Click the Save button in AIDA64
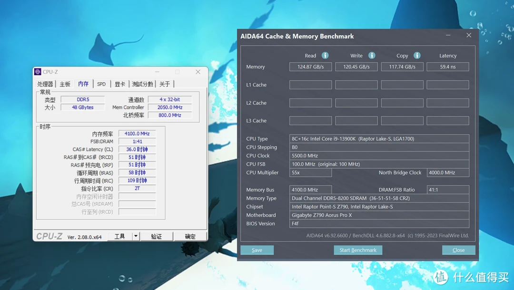Image resolution: width=514 pixels, height=290 pixels. tap(257, 250)
